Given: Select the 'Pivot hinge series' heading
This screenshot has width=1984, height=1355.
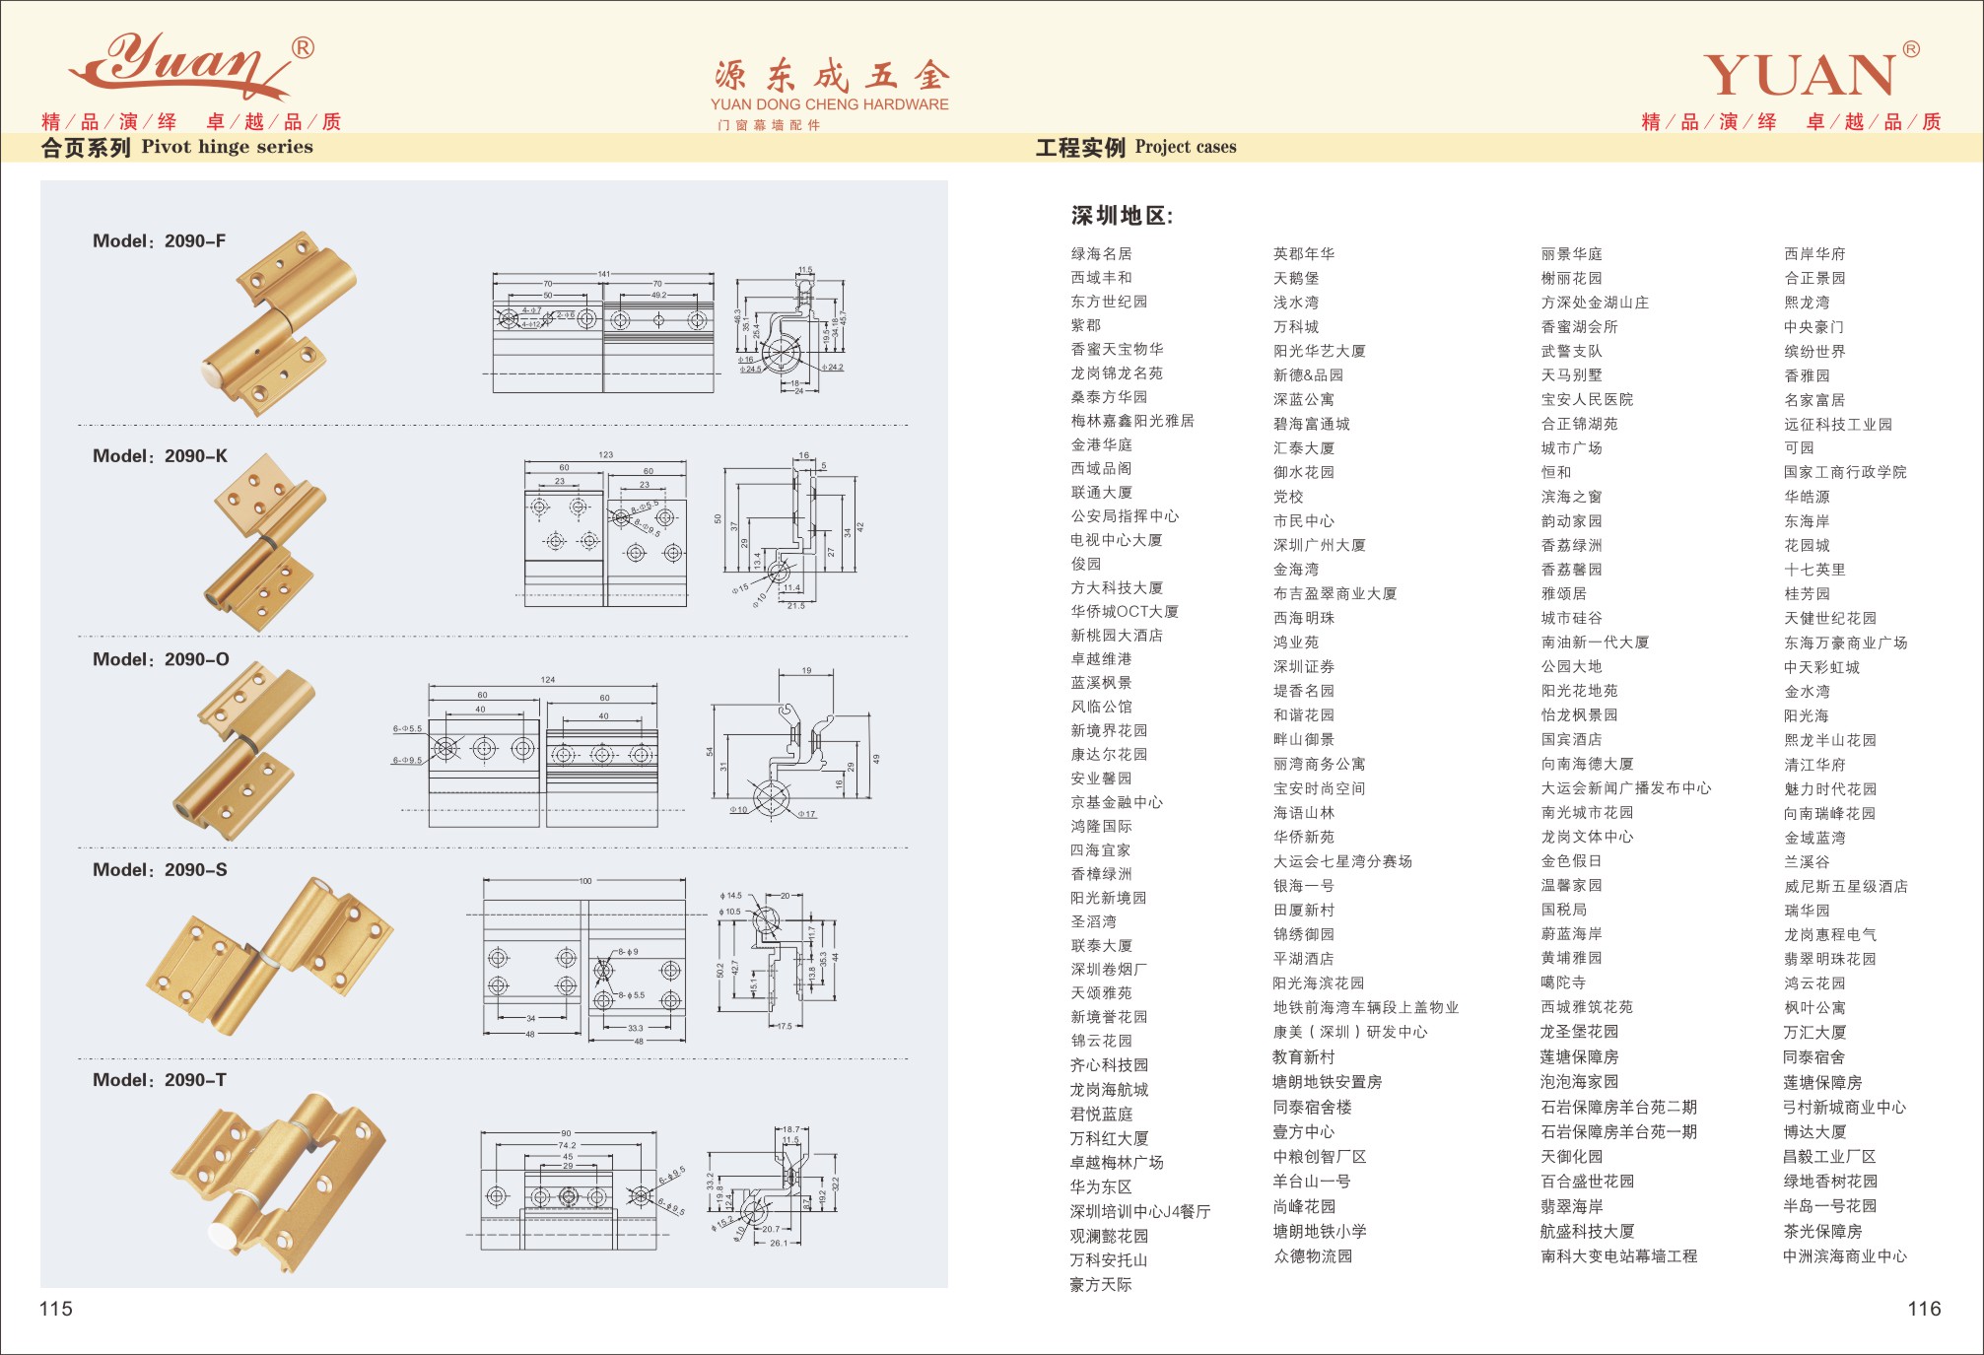Looking at the screenshot, I should pyautogui.click(x=228, y=147).
